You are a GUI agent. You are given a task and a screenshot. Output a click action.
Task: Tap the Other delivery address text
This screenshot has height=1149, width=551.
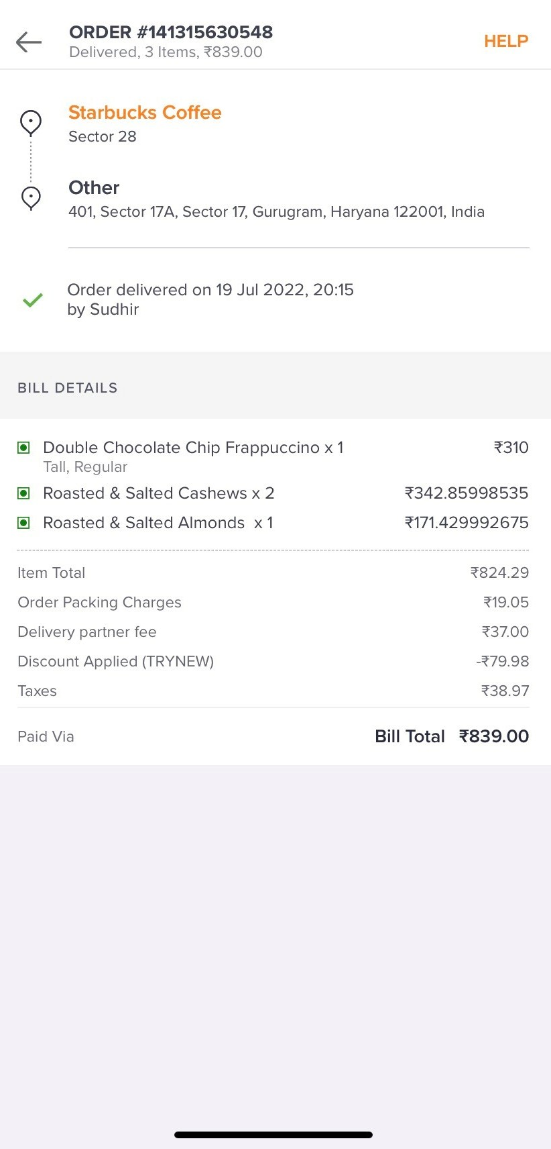[x=276, y=211]
